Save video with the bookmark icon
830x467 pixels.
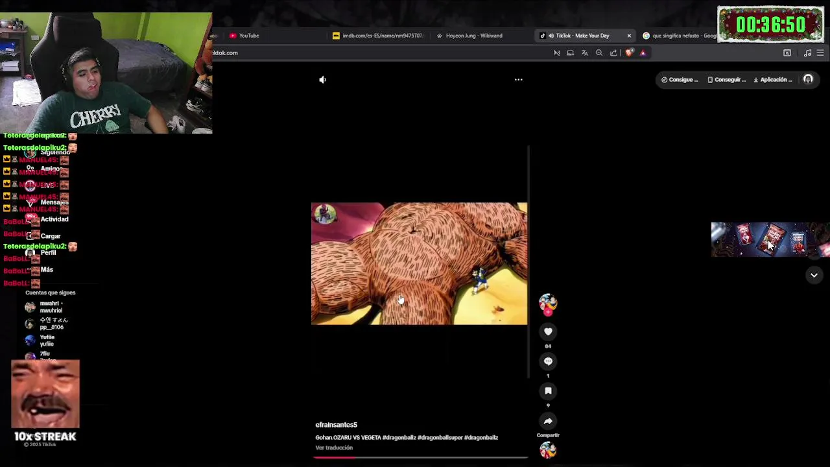(548, 391)
